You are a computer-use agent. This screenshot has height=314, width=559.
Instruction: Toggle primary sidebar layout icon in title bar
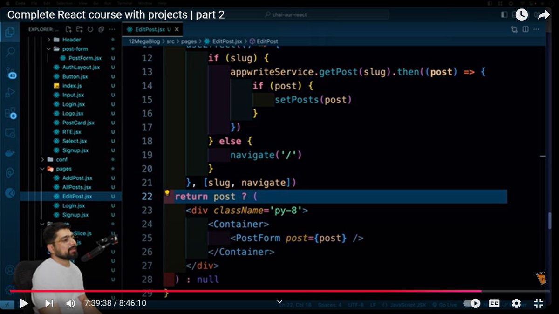[505, 15]
